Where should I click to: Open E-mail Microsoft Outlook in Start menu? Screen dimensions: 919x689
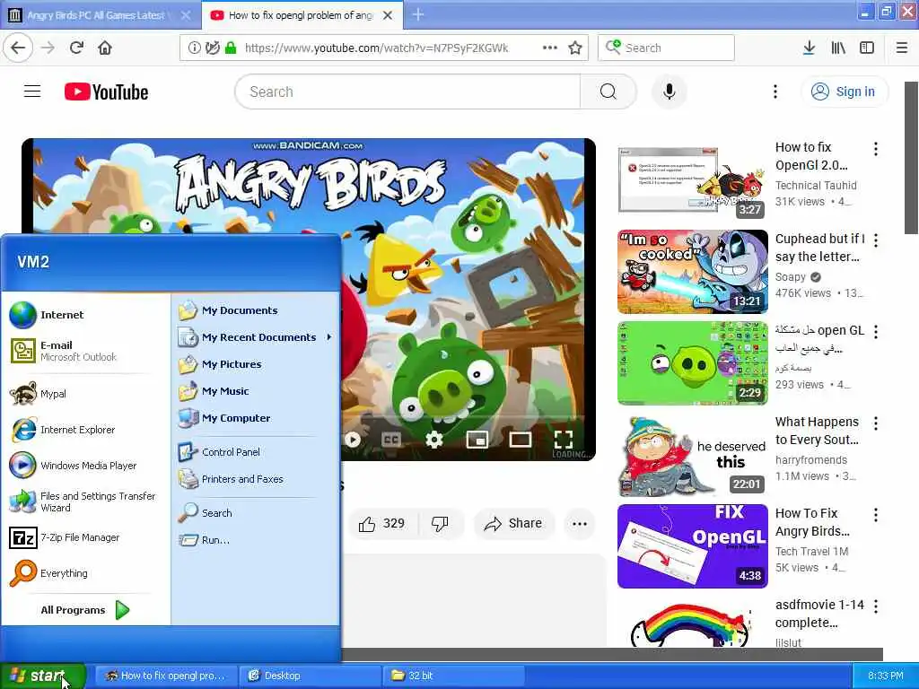click(x=85, y=351)
